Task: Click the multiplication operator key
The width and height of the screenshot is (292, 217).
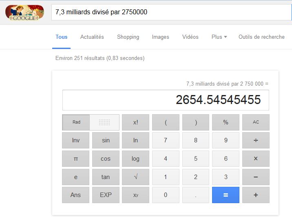Action: tap(256, 159)
